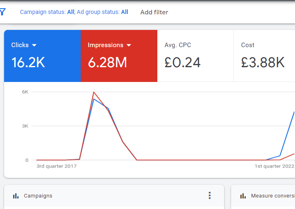
Task: Open the Campaigns card three-dot menu
Action: pyautogui.click(x=210, y=195)
